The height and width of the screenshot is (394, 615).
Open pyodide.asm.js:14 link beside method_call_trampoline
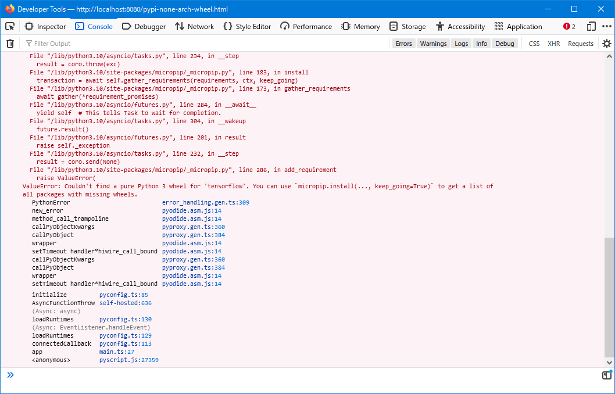192,219
